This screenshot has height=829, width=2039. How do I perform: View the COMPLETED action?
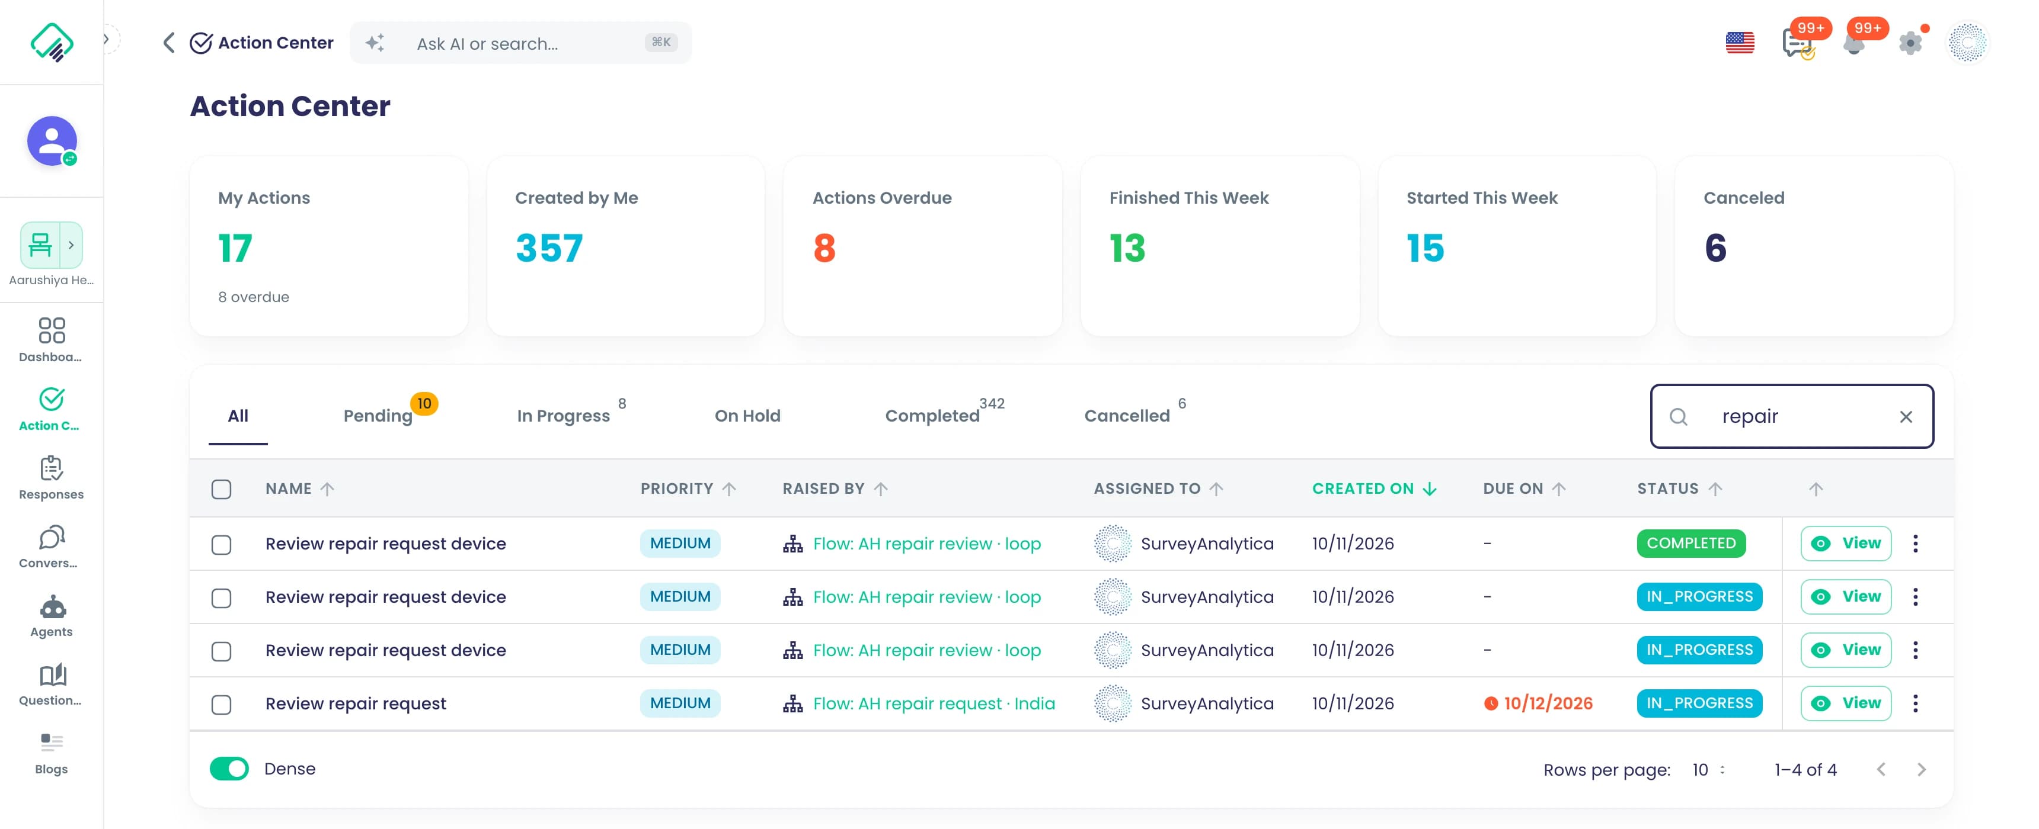tap(1845, 544)
